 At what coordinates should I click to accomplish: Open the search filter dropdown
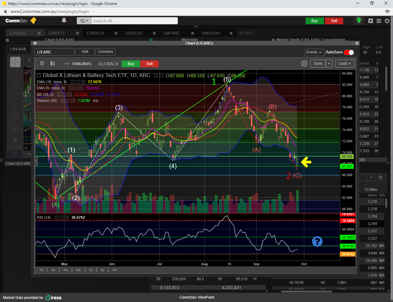(x=84, y=21)
